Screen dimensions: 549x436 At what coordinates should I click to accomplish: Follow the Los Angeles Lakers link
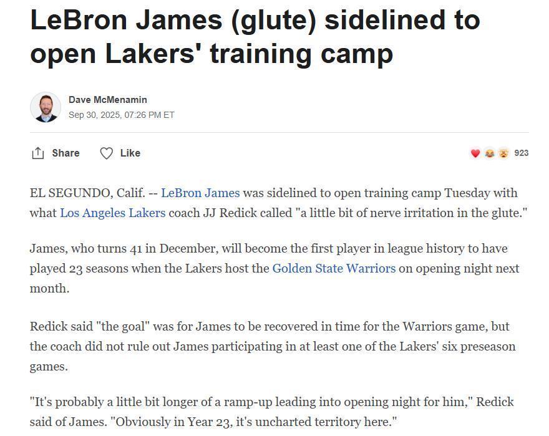[113, 213]
